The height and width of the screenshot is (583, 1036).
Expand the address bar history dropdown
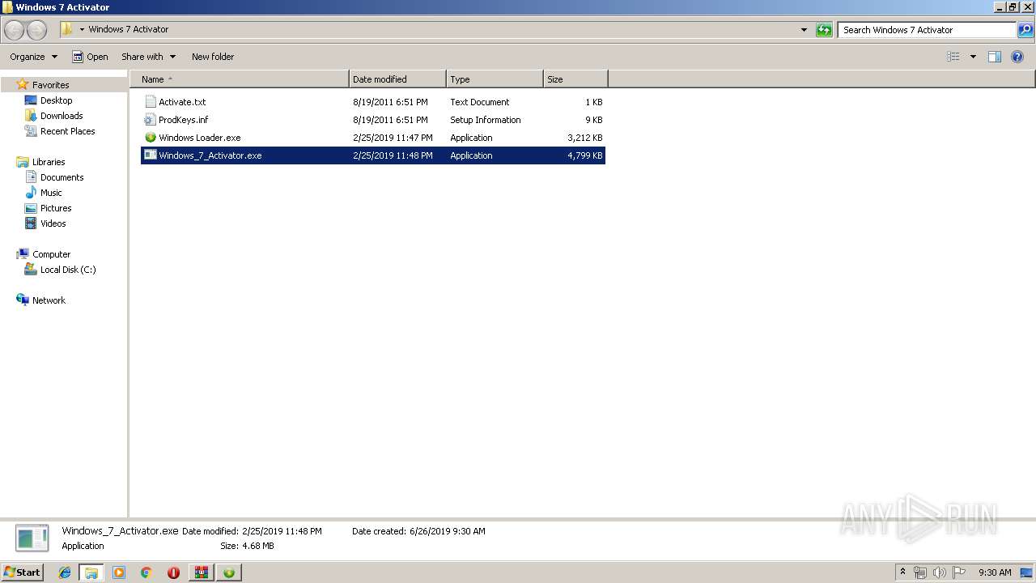pos(804,30)
